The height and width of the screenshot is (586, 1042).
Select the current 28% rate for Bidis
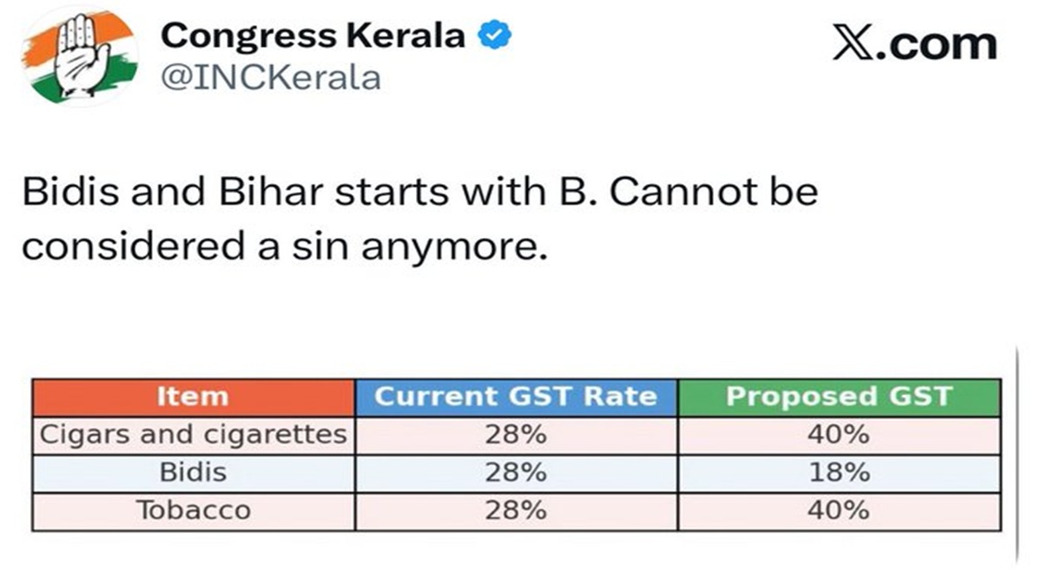tap(516, 472)
